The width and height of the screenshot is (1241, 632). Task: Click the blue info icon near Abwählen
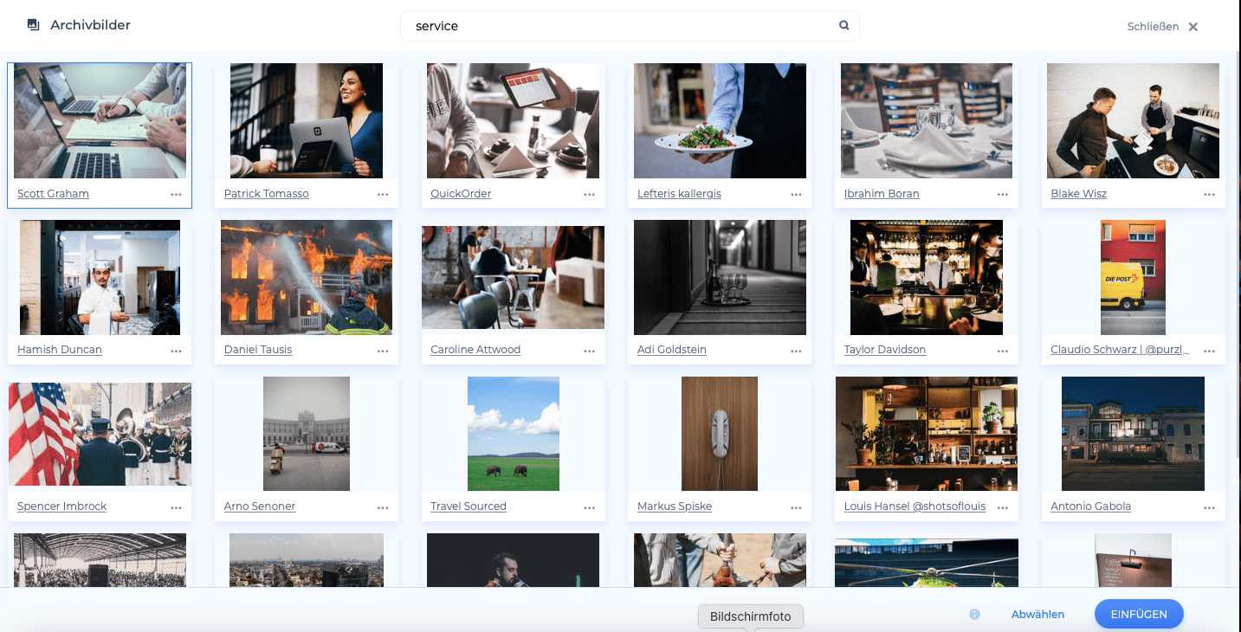coord(974,615)
